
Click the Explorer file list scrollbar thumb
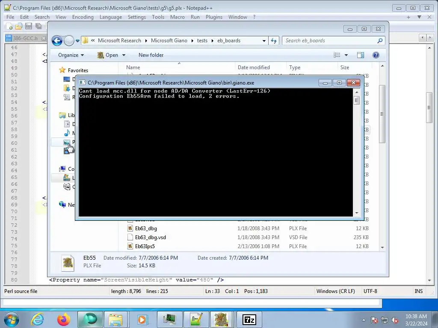tap(382, 114)
